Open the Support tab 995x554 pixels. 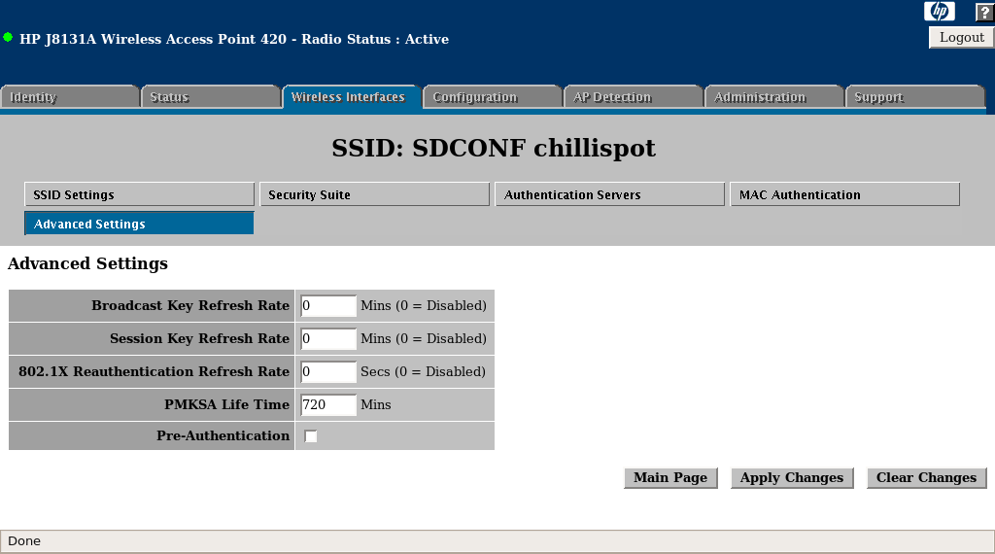coord(913,97)
